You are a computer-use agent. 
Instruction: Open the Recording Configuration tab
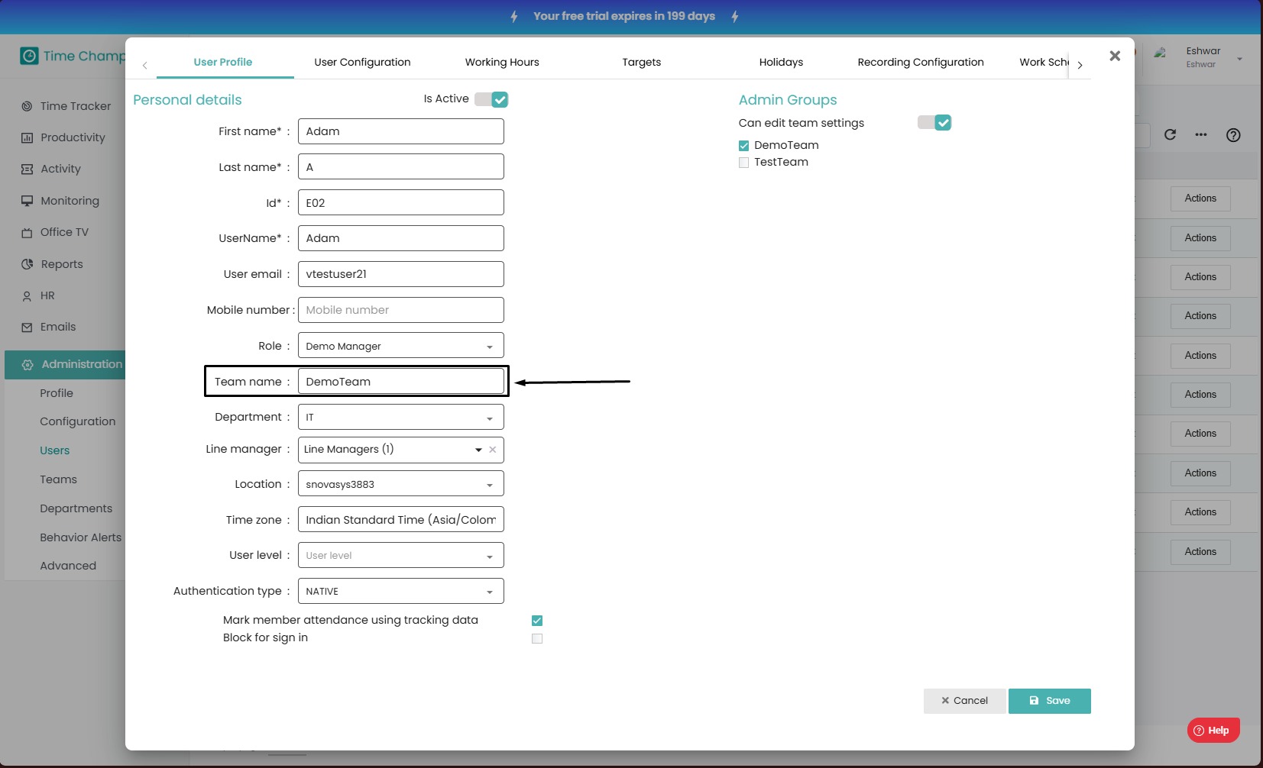[x=920, y=63]
